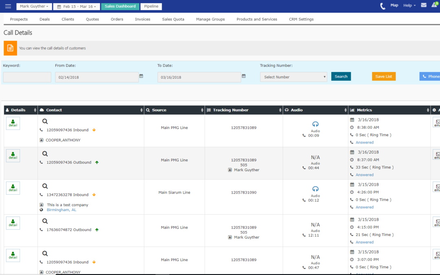Click the phone handset icon in top bar
Viewport: 440px width, 275px height.
(x=383, y=6)
